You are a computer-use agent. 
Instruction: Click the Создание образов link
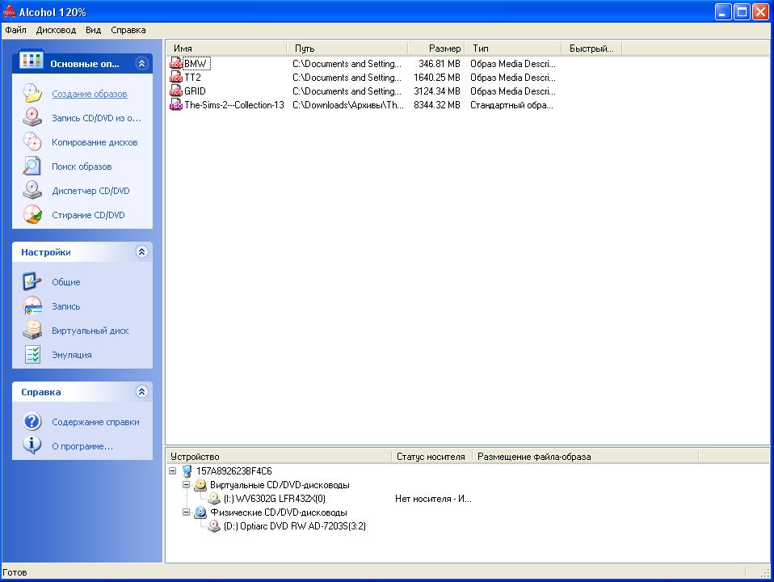90,94
